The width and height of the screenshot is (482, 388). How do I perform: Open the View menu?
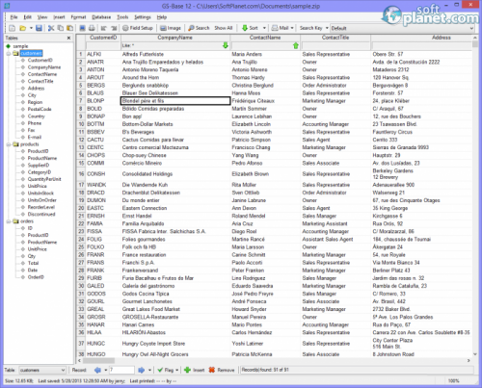(42, 17)
